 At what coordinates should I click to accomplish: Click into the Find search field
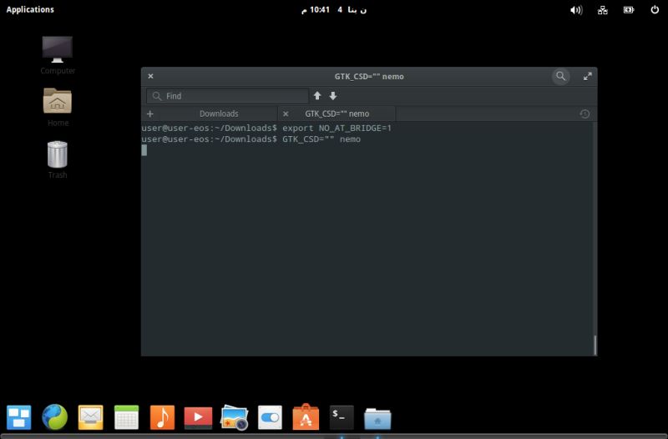click(x=227, y=96)
